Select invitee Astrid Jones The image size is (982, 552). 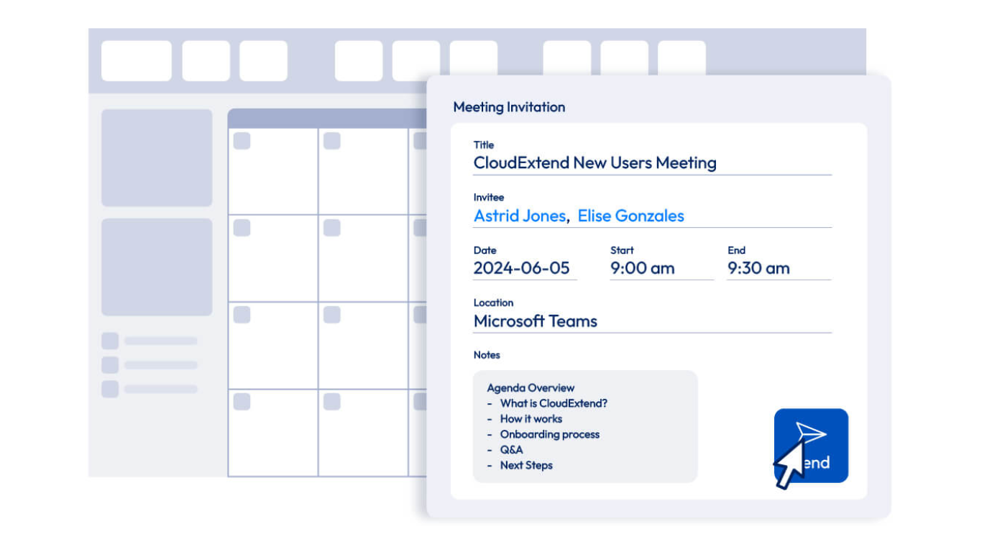click(519, 216)
